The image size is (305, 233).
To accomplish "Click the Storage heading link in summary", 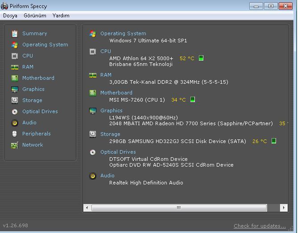I will tap(110, 134).
